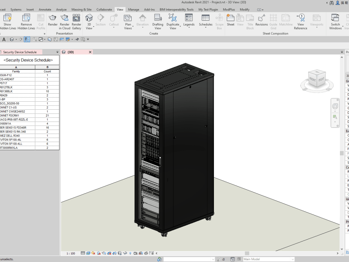Click Render in Cloud
349x262 pixels.
pyautogui.click(x=64, y=21)
